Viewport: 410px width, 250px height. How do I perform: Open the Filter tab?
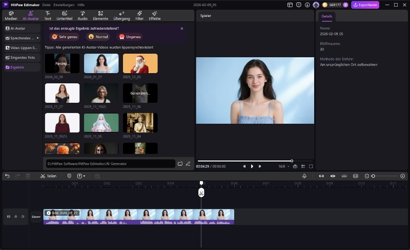coord(139,16)
